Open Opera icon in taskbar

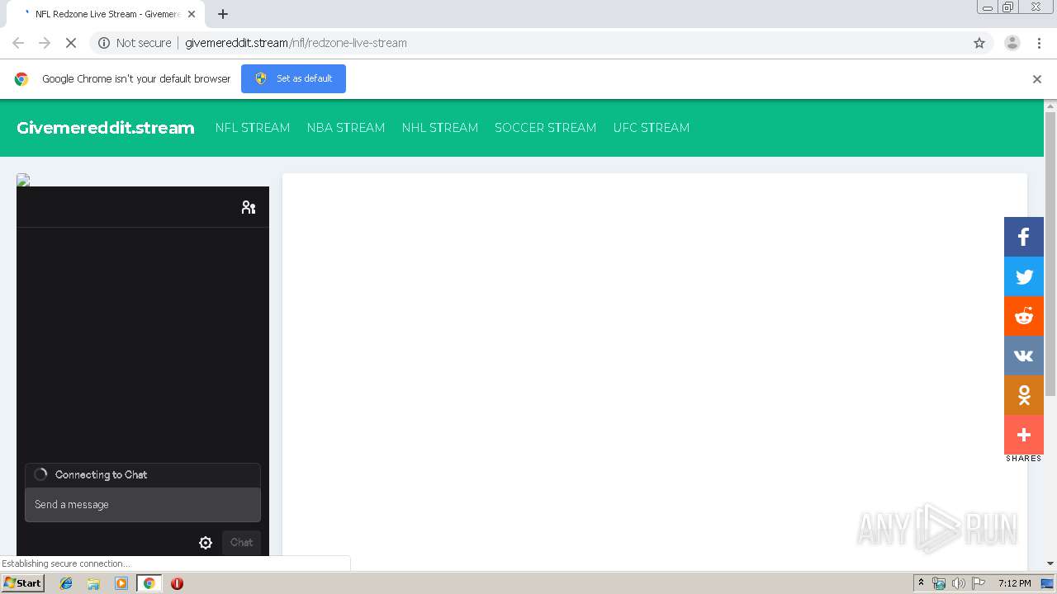[177, 583]
